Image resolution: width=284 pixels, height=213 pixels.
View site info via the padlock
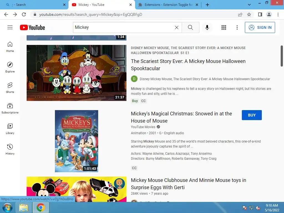[35, 14]
